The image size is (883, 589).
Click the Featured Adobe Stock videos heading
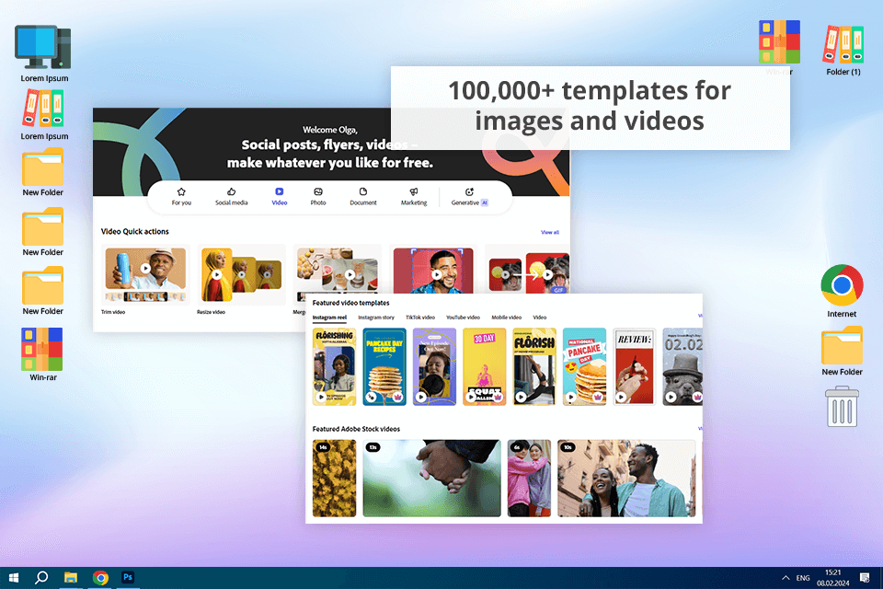(356, 429)
